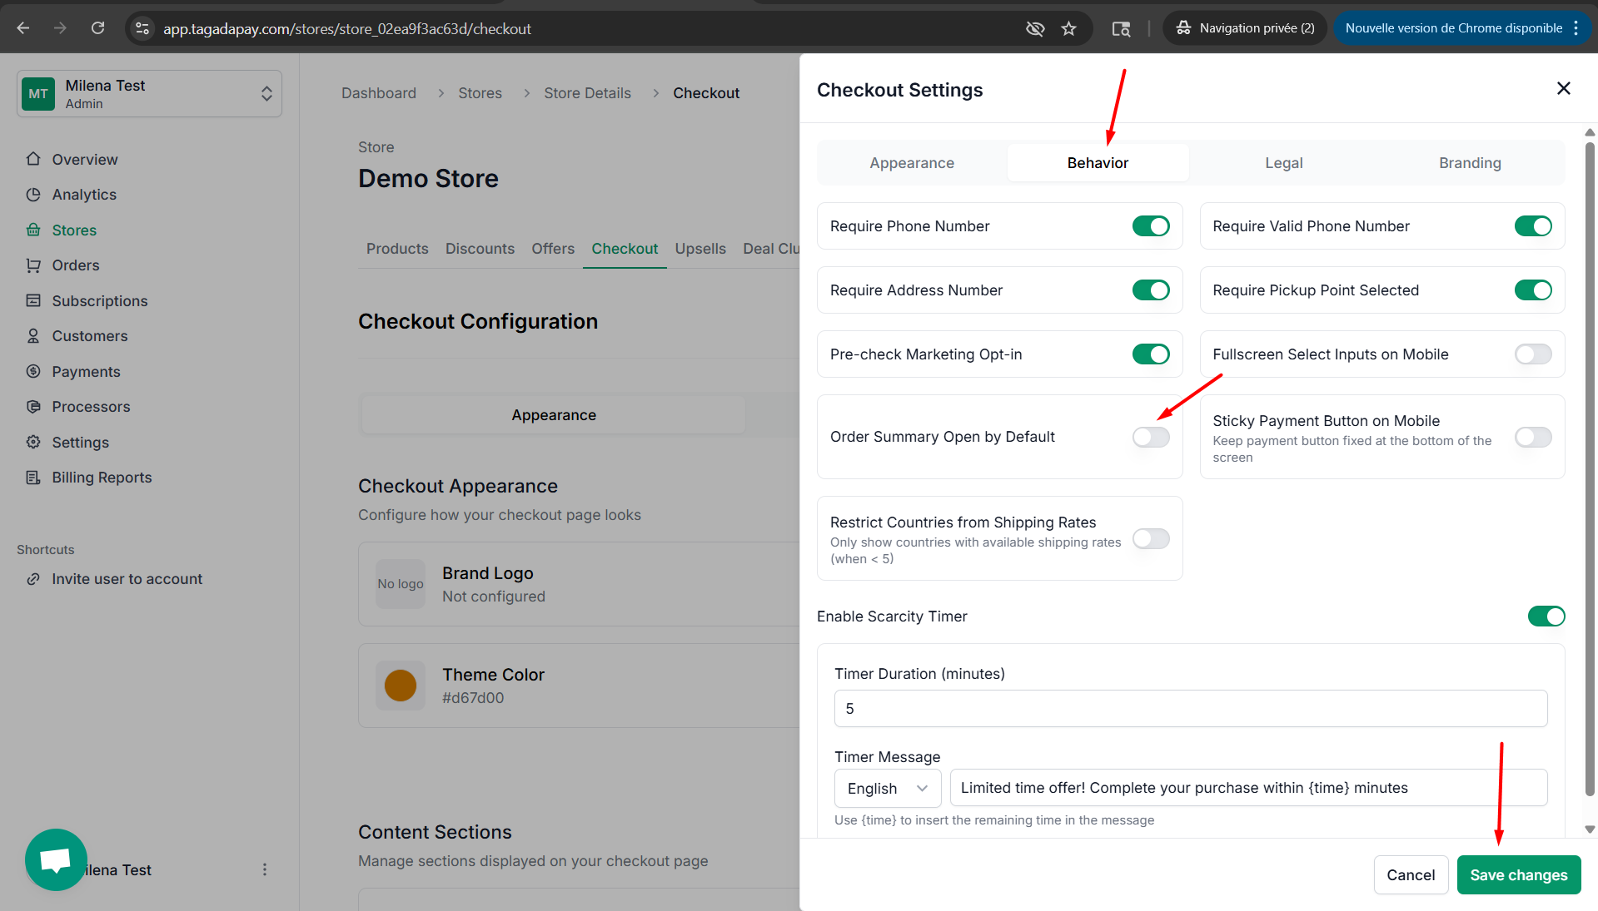Click the Save changes button
Viewport: 1598px width, 911px height.
[x=1518, y=875]
